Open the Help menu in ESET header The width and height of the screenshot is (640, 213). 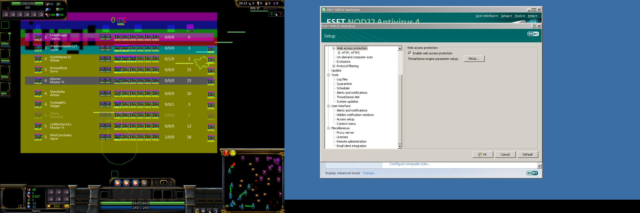pos(532,16)
